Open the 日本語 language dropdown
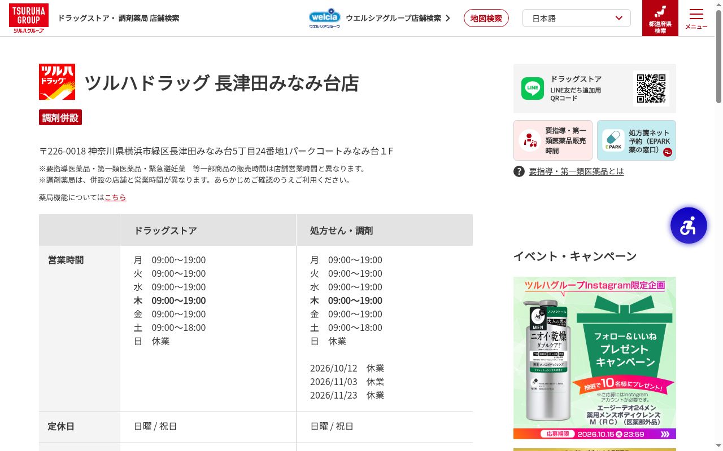 click(x=577, y=18)
